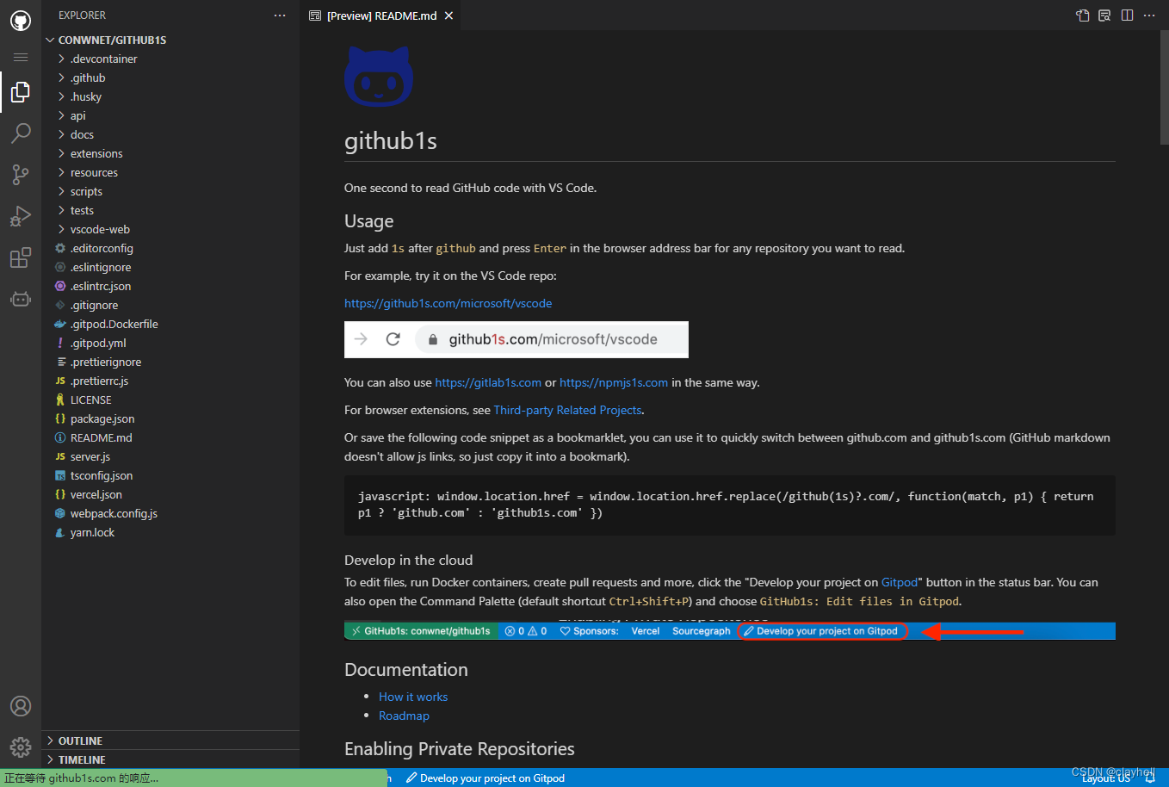Viewport: 1169px width, 787px height.
Task: Open the Roadmap documentation link
Action: coord(404,716)
